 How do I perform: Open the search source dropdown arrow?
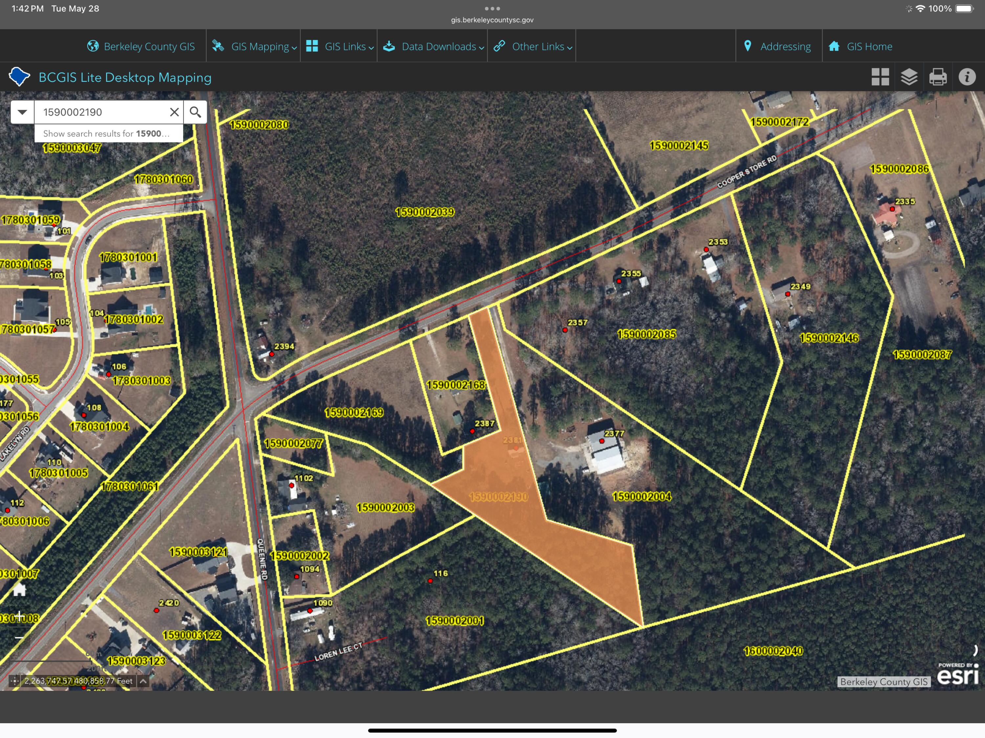click(22, 112)
